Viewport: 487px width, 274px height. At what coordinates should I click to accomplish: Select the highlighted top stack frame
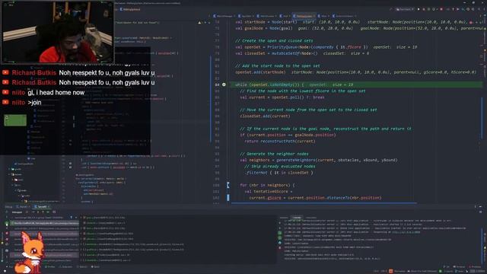click(44, 223)
